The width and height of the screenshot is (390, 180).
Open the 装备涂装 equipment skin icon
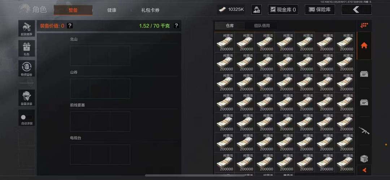click(x=27, y=98)
